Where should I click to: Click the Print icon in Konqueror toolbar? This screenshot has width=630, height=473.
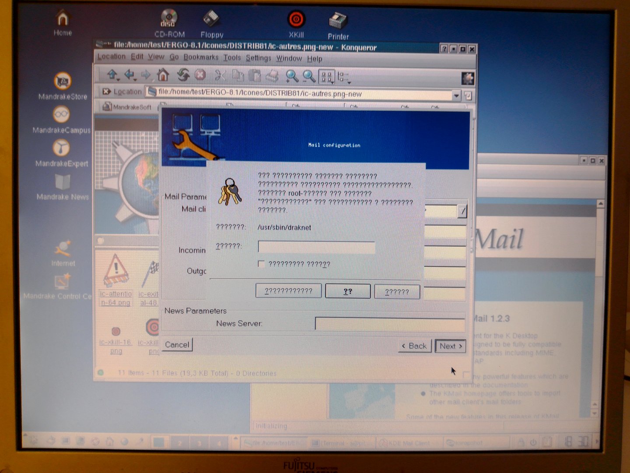pyautogui.click(x=272, y=76)
